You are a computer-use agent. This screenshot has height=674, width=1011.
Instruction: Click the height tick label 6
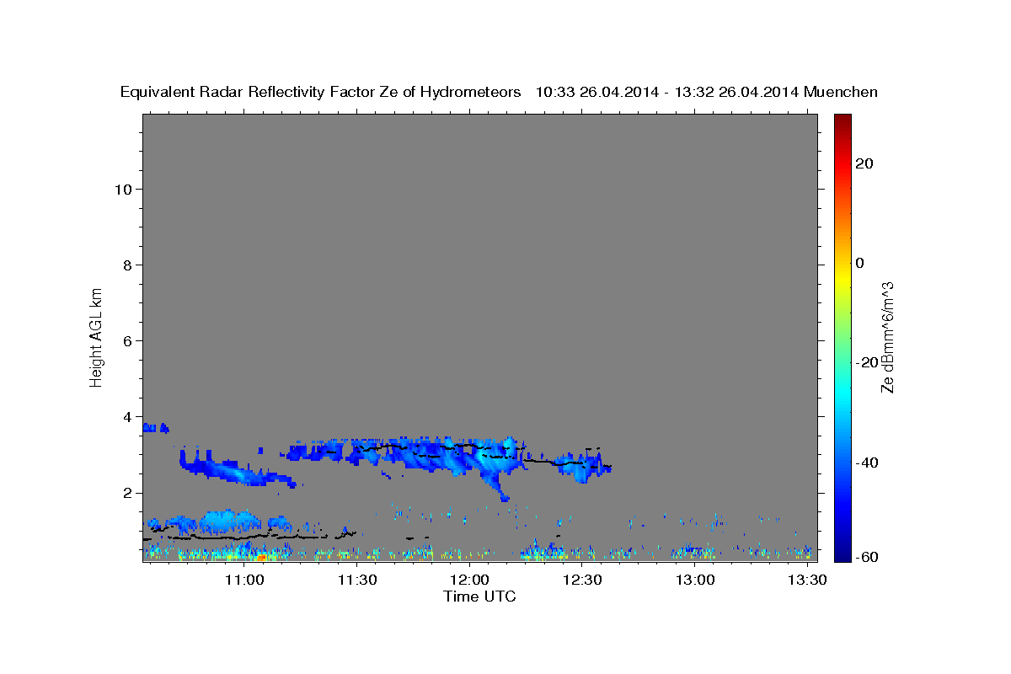tap(127, 340)
